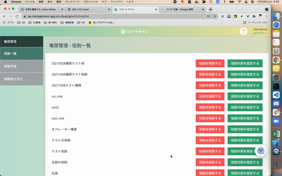
Task: Close the リピートライン tab
Action: (156, 9)
